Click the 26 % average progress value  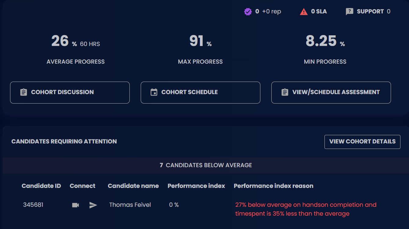click(x=64, y=41)
